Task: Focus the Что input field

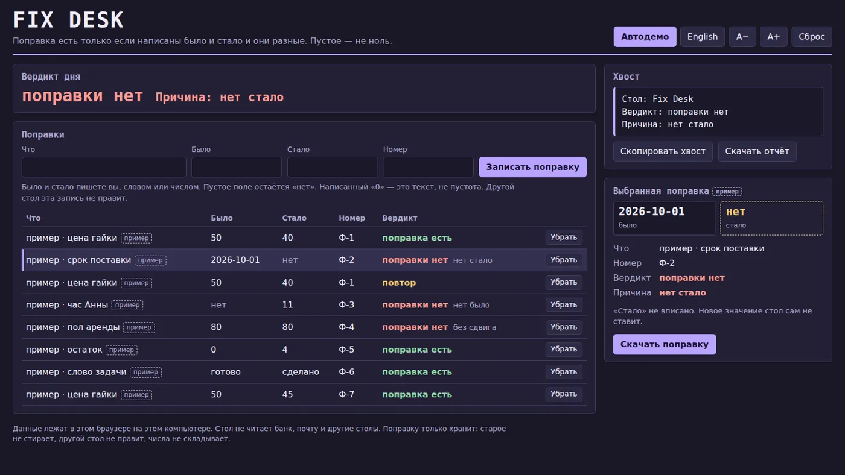Action: tap(104, 167)
